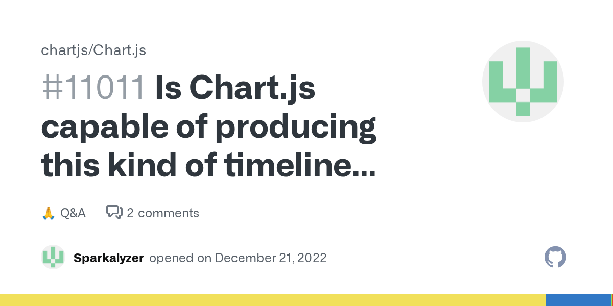Click the red sliver ending the language bar
This screenshot has width=613, height=306.
tap(612, 300)
